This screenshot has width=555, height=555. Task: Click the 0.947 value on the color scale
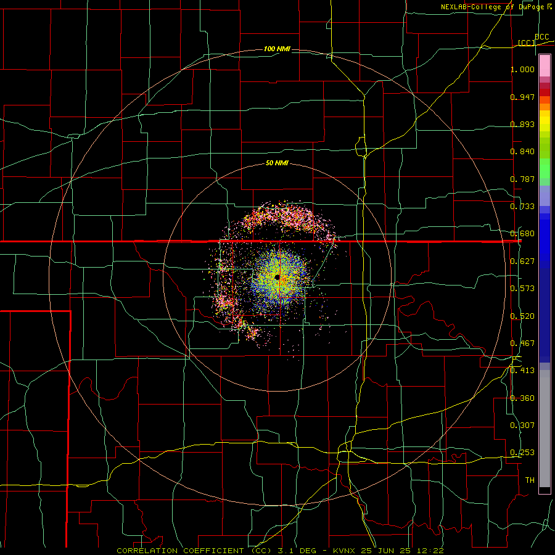point(522,97)
